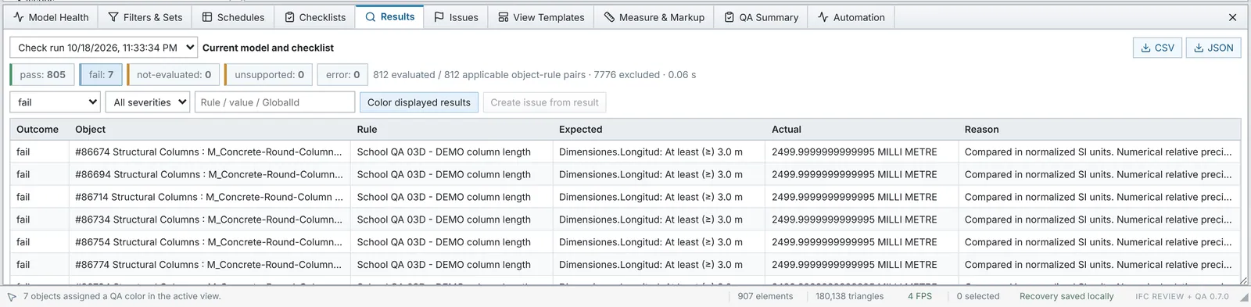Click the Automation activity icon
1251x307 pixels.
pyautogui.click(x=823, y=17)
